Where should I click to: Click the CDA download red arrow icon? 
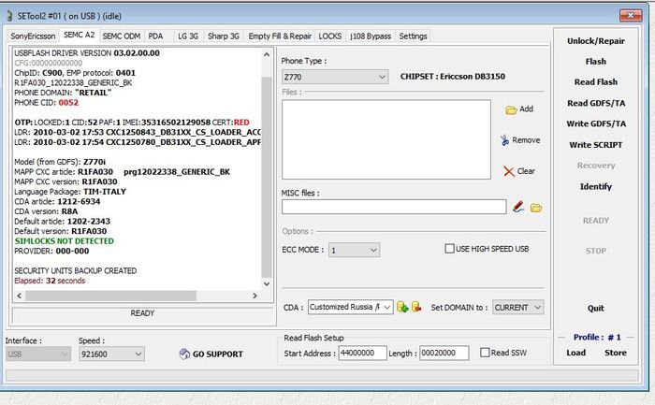point(416,307)
